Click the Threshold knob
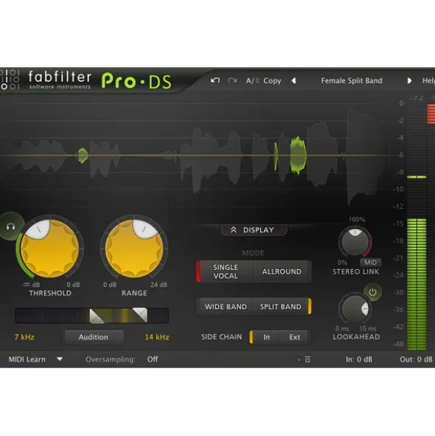435x436 pixels. [50, 248]
